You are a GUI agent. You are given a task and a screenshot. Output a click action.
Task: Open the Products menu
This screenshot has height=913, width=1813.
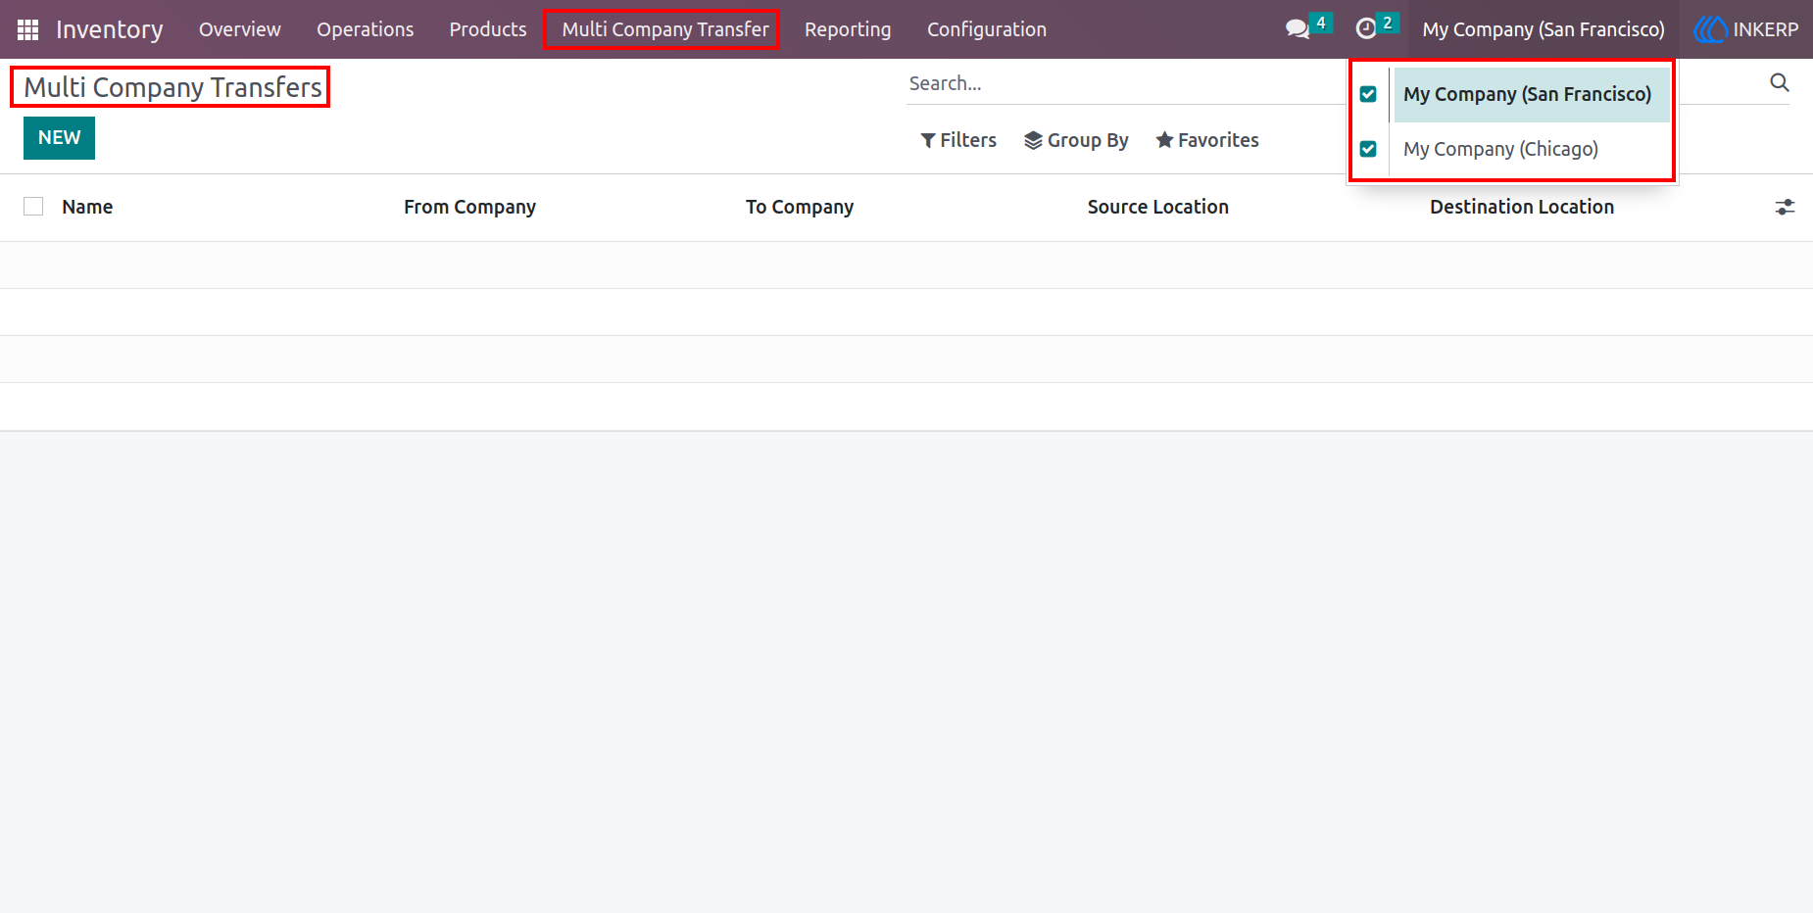point(488,29)
